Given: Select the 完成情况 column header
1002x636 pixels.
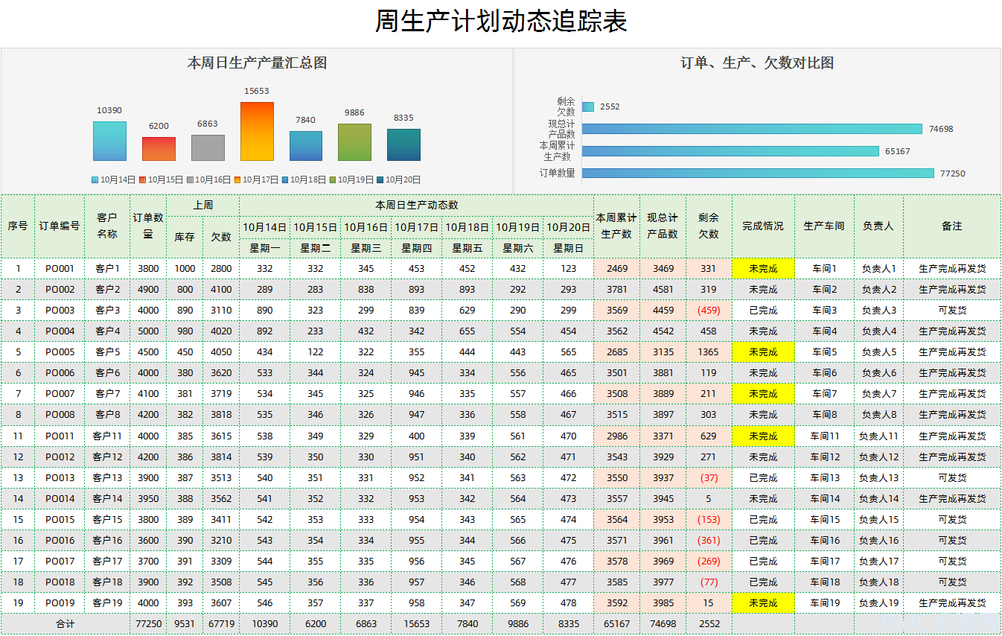Looking at the screenshot, I should (x=763, y=226).
